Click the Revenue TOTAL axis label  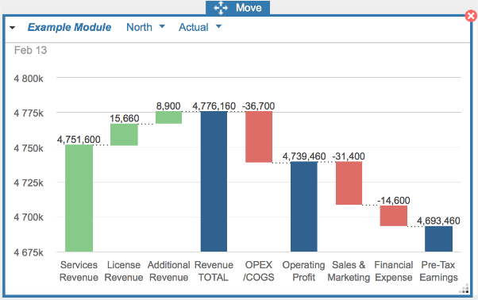coord(214,271)
